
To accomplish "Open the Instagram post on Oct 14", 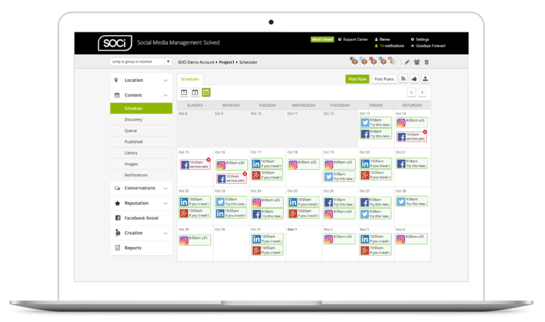I will coord(412,123).
